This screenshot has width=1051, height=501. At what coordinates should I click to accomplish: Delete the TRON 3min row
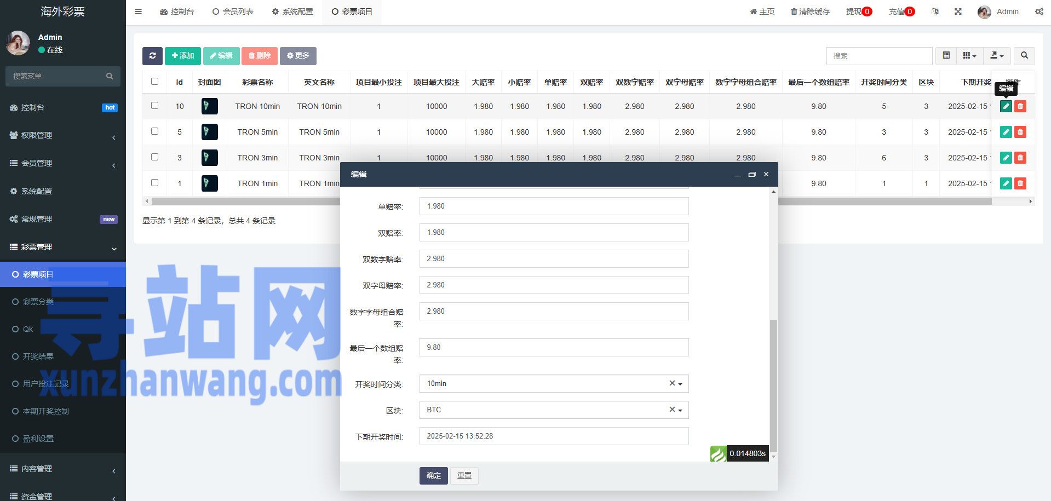click(x=1020, y=158)
